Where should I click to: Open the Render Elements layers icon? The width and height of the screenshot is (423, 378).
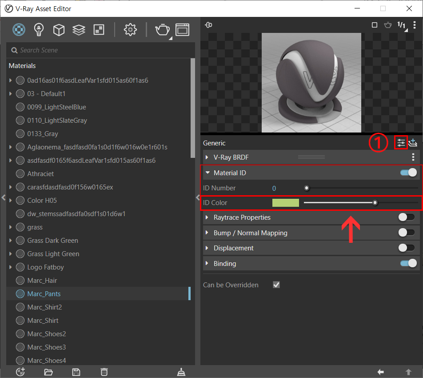[79, 30]
